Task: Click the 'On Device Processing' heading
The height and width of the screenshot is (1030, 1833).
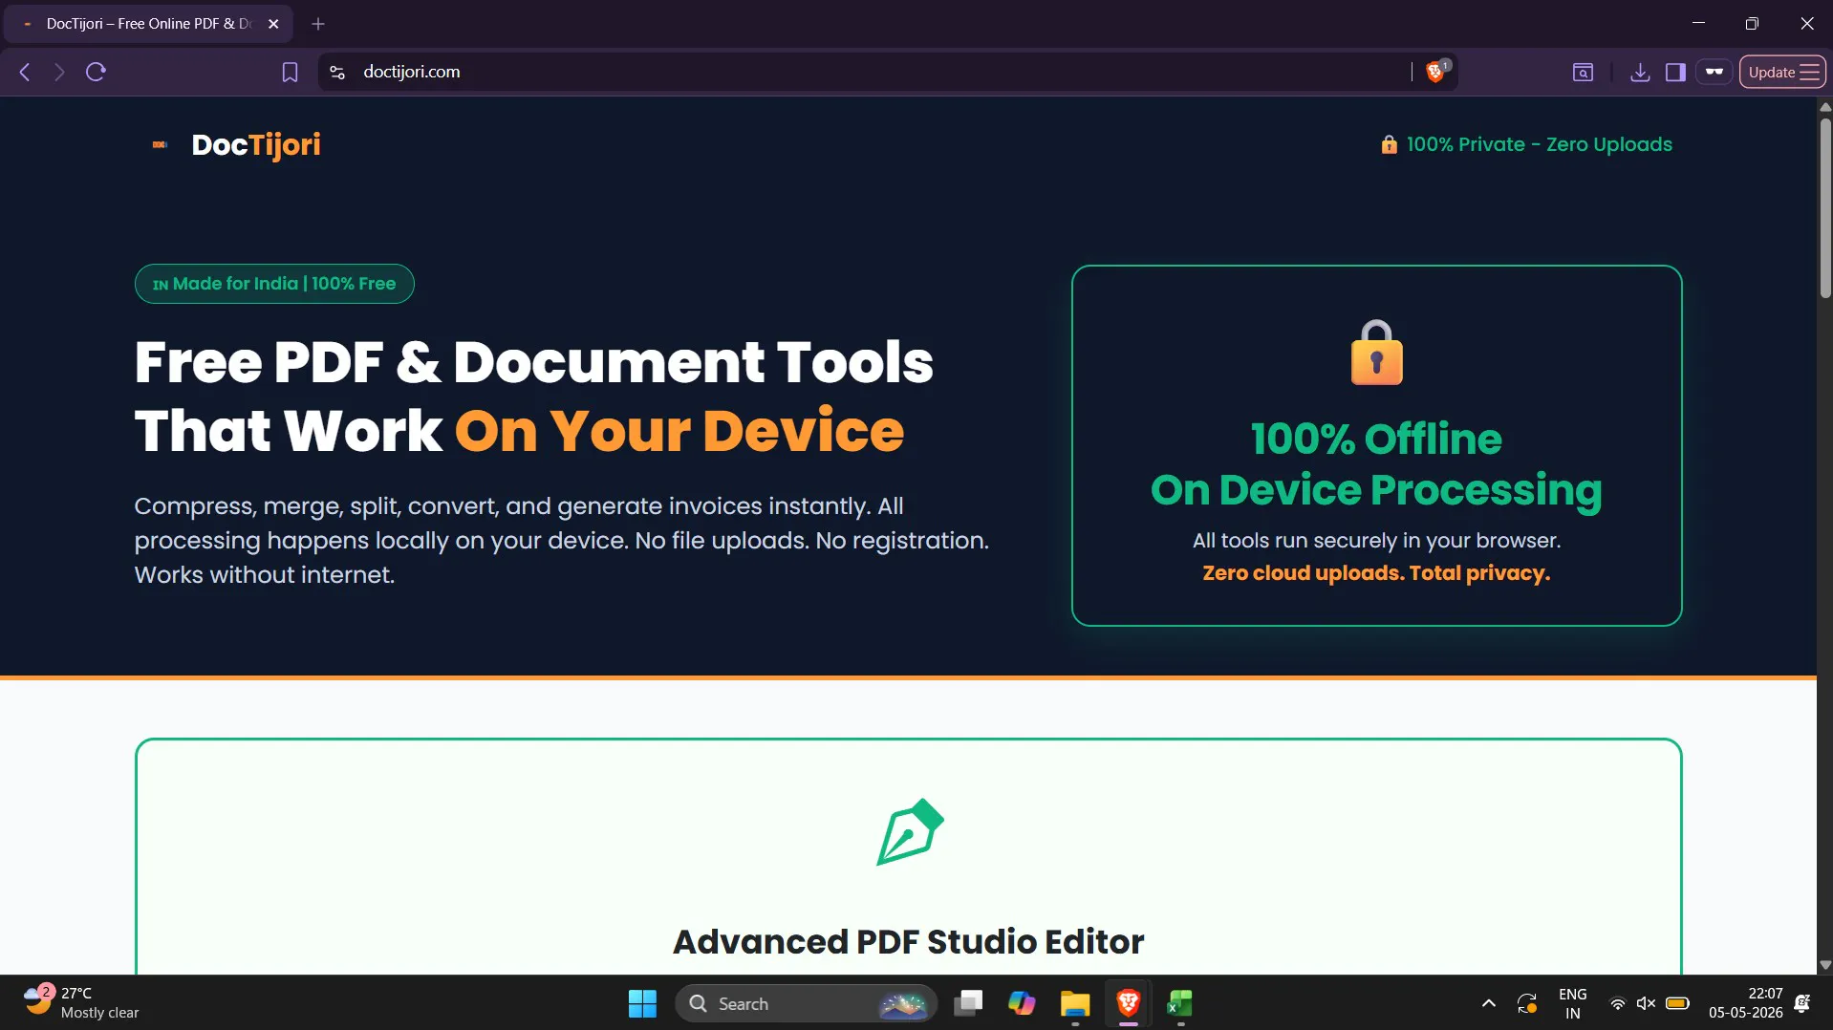Action: point(1376,490)
